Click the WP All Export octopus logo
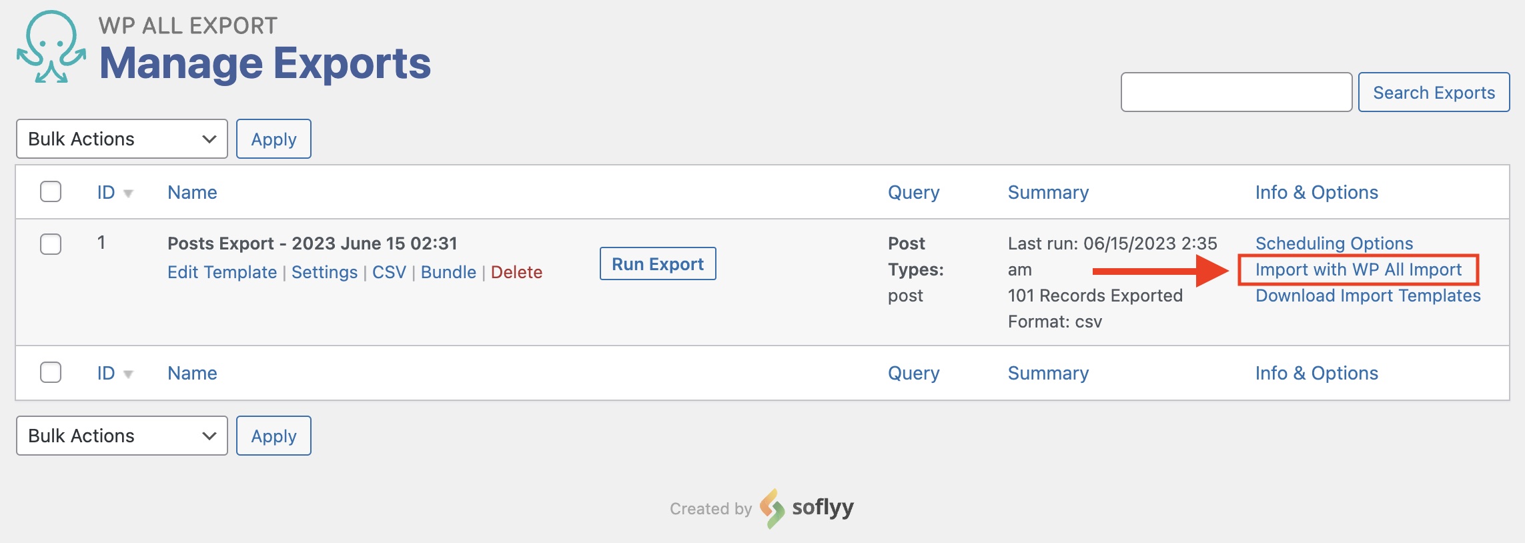The image size is (1525, 543). click(x=51, y=47)
